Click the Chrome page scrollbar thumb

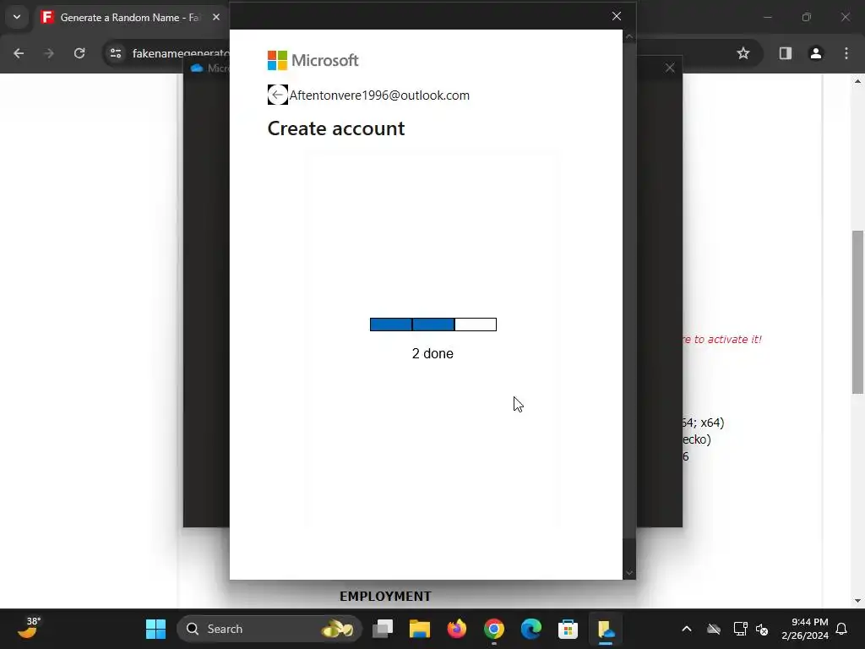point(857,312)
